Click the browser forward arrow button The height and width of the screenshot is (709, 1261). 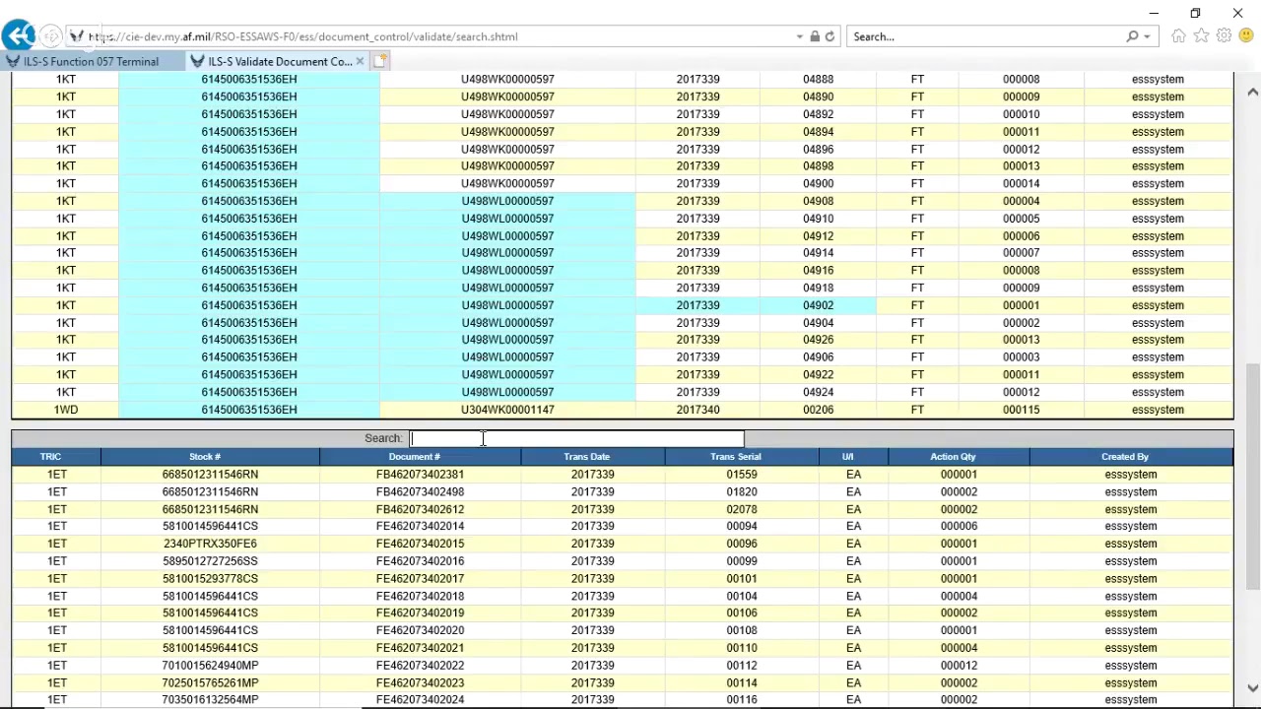[50, 36]
